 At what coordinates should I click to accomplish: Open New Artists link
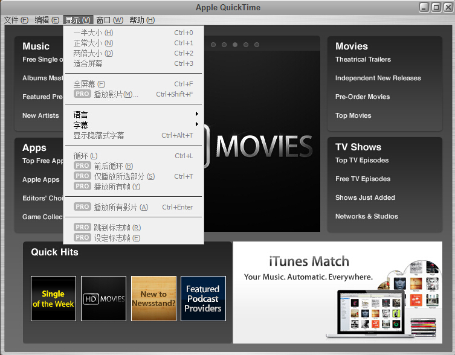pyautogui.click(x=40, y=115)
